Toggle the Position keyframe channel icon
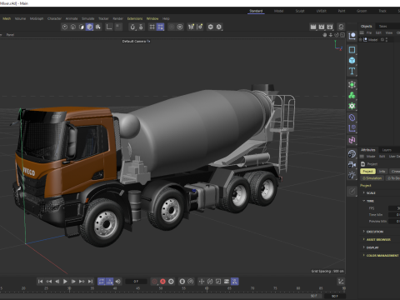The height and width of the screenshot is (300, 400). click(x=202, y=282)
